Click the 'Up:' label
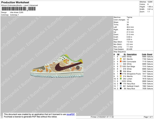 115,32
